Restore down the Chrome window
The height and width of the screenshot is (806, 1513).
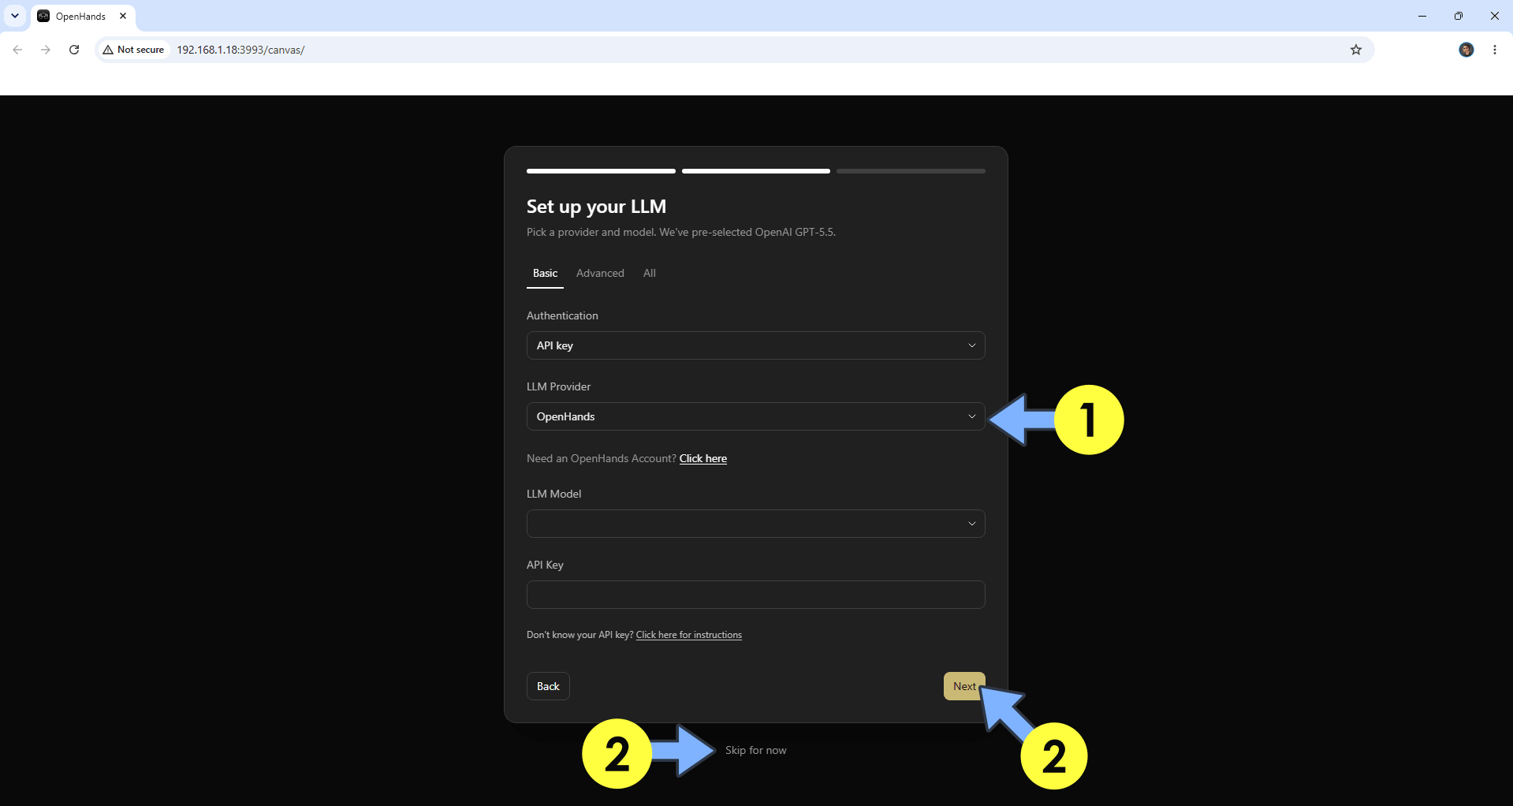click(1459, 16)
